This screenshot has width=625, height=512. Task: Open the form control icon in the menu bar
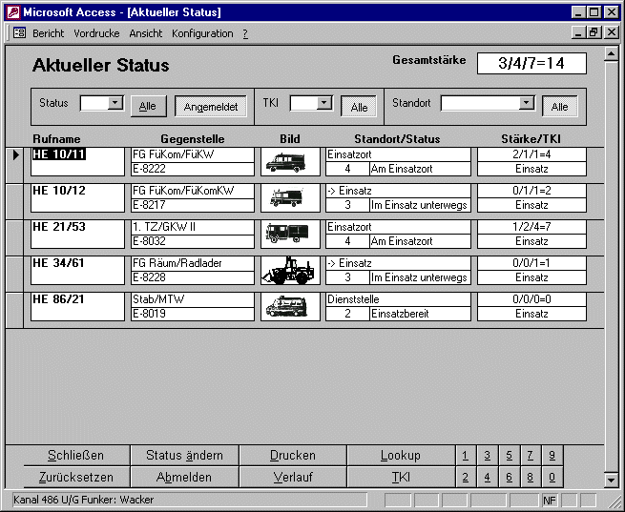tap(19, 32)
